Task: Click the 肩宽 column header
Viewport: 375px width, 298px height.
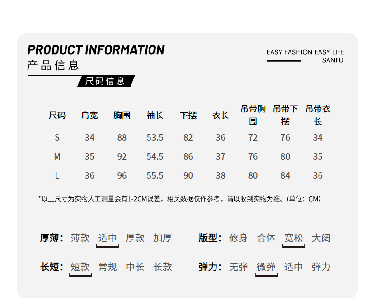Action: tap(89, 115)
